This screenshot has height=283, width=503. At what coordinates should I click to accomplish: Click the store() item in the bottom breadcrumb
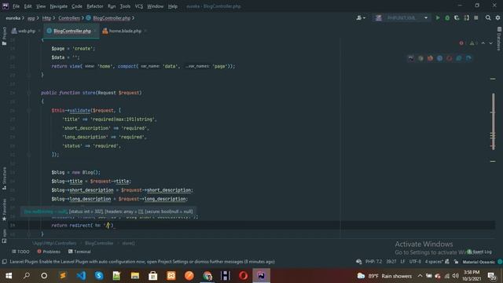coord(128,243)
